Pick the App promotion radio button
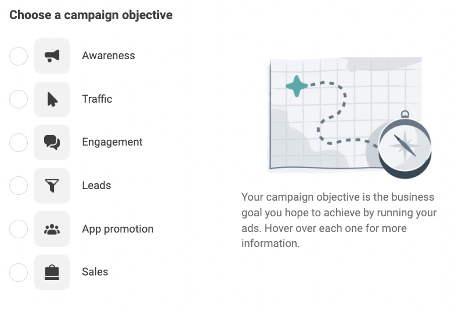Screen dimensions: 455x312 19,229
